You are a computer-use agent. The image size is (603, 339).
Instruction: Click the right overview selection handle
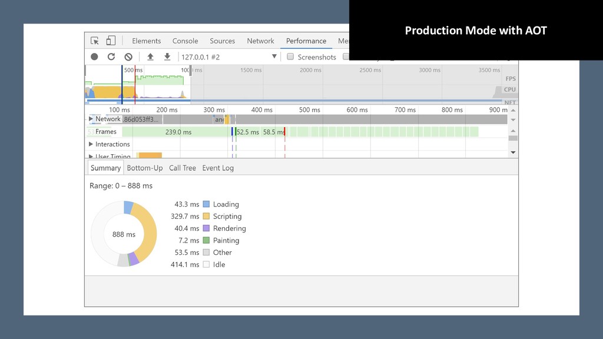[190, 71]
